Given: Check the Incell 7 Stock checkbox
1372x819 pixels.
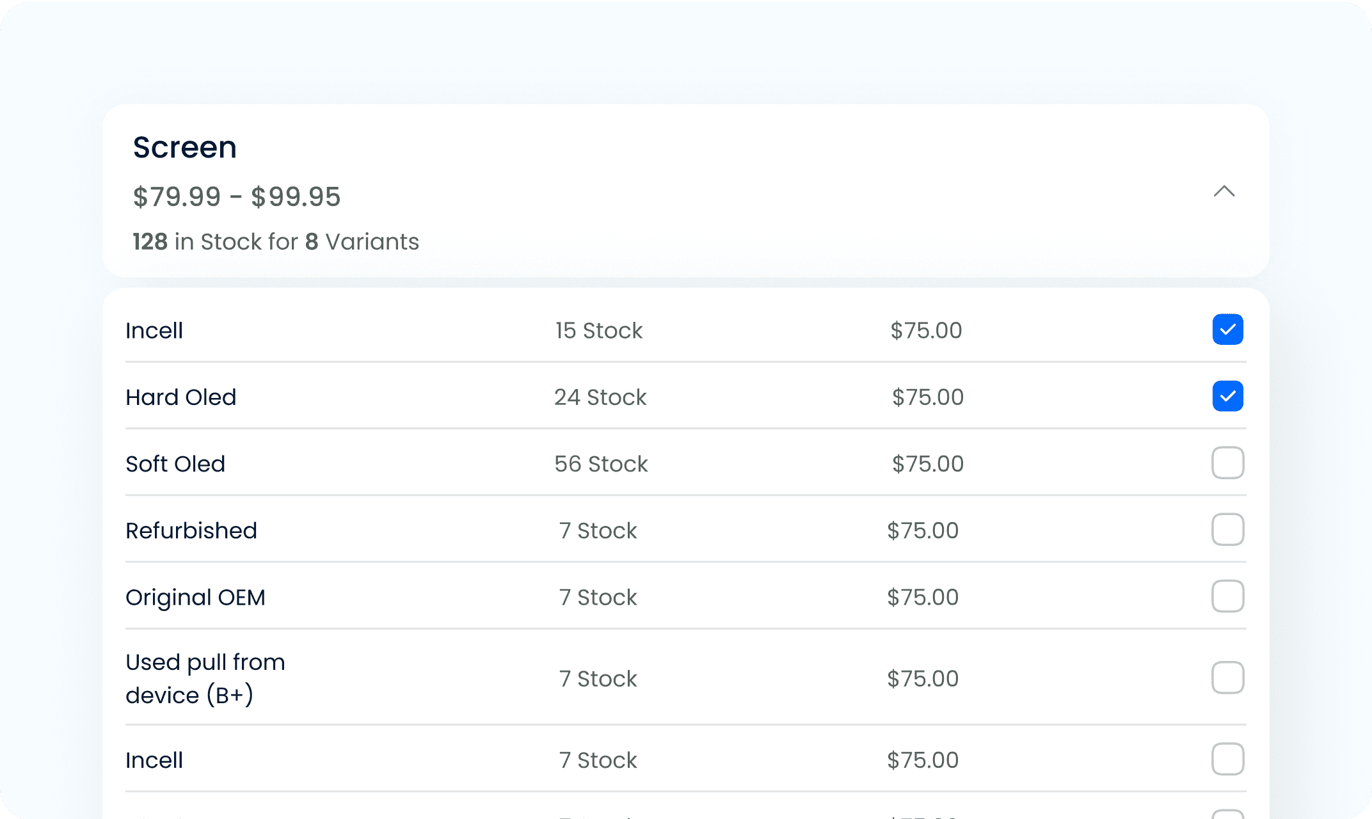Looking at the screenshot, I should [1227, 759].
